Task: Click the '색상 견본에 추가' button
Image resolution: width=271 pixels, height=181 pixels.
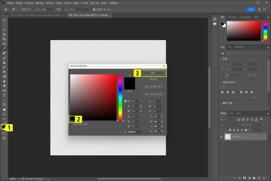Action: [153, 86]
